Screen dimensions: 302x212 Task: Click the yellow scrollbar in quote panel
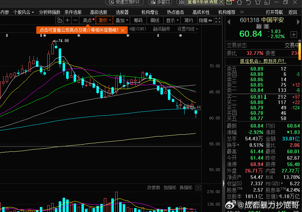click(x=300, y=51)
